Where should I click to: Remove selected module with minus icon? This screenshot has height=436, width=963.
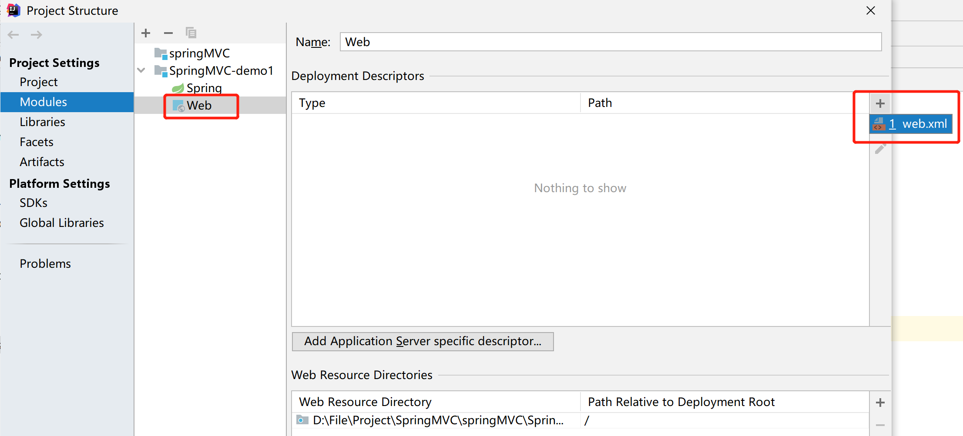(168, 33)
